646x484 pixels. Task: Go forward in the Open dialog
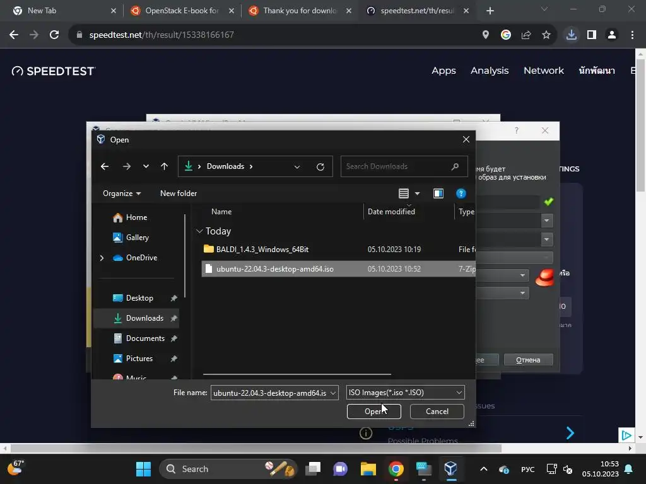click(126, 166)
